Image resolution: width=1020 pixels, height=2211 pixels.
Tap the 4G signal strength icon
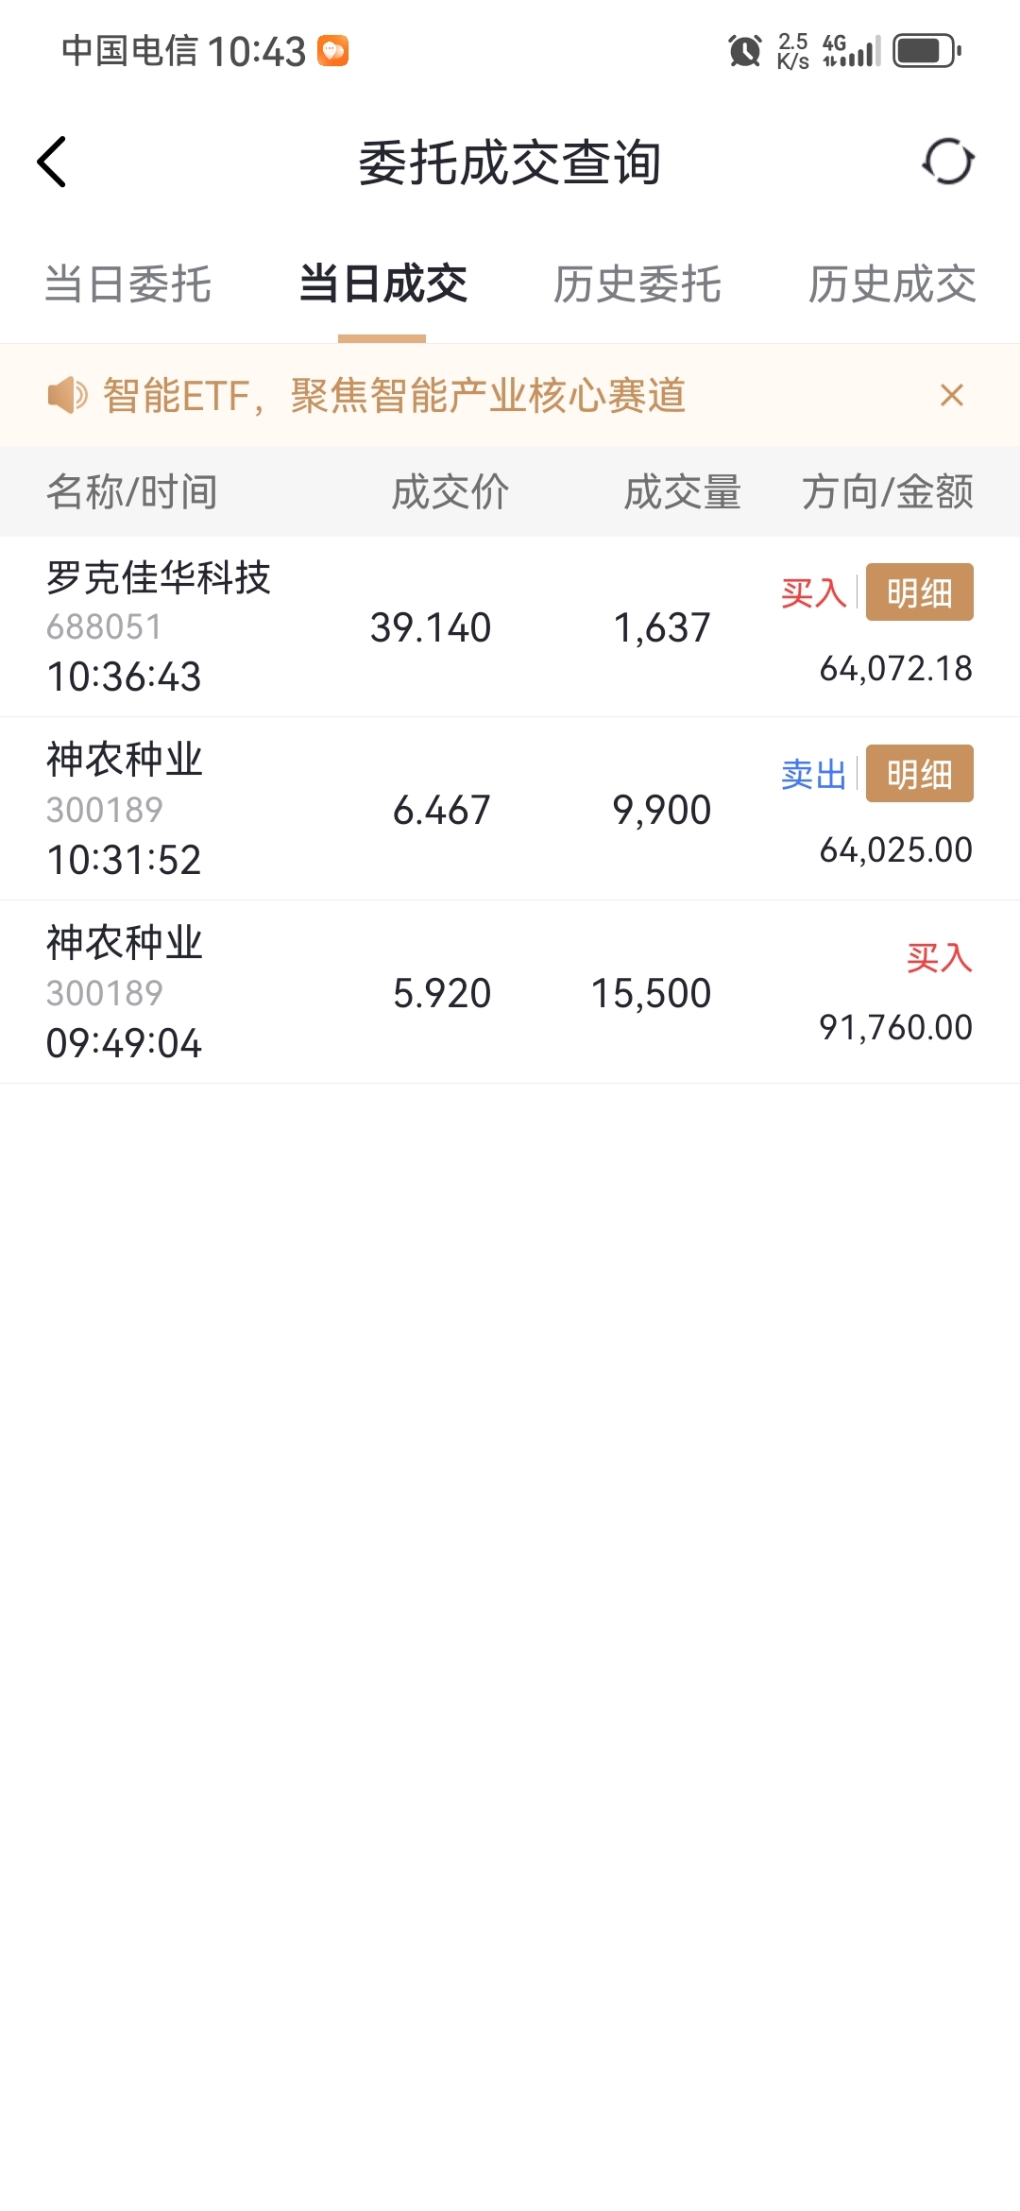pos(851,50)
